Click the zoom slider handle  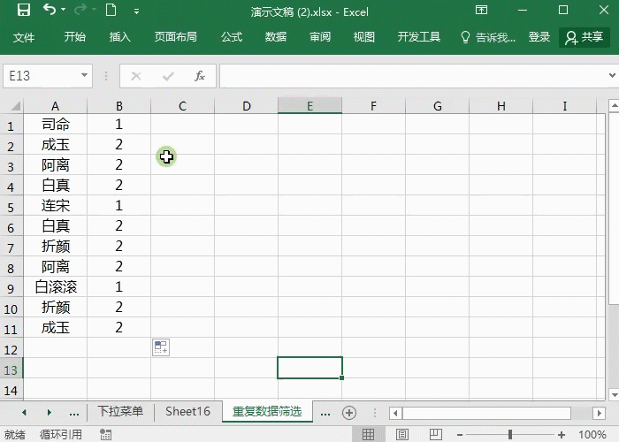(x=510, y=435)
